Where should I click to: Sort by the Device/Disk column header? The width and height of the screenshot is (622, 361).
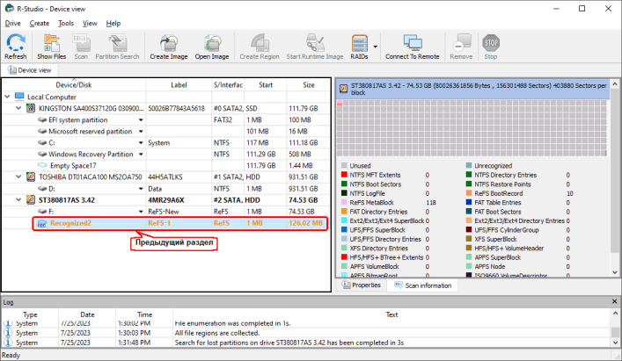pyautogui.click(x=74, y=84)
